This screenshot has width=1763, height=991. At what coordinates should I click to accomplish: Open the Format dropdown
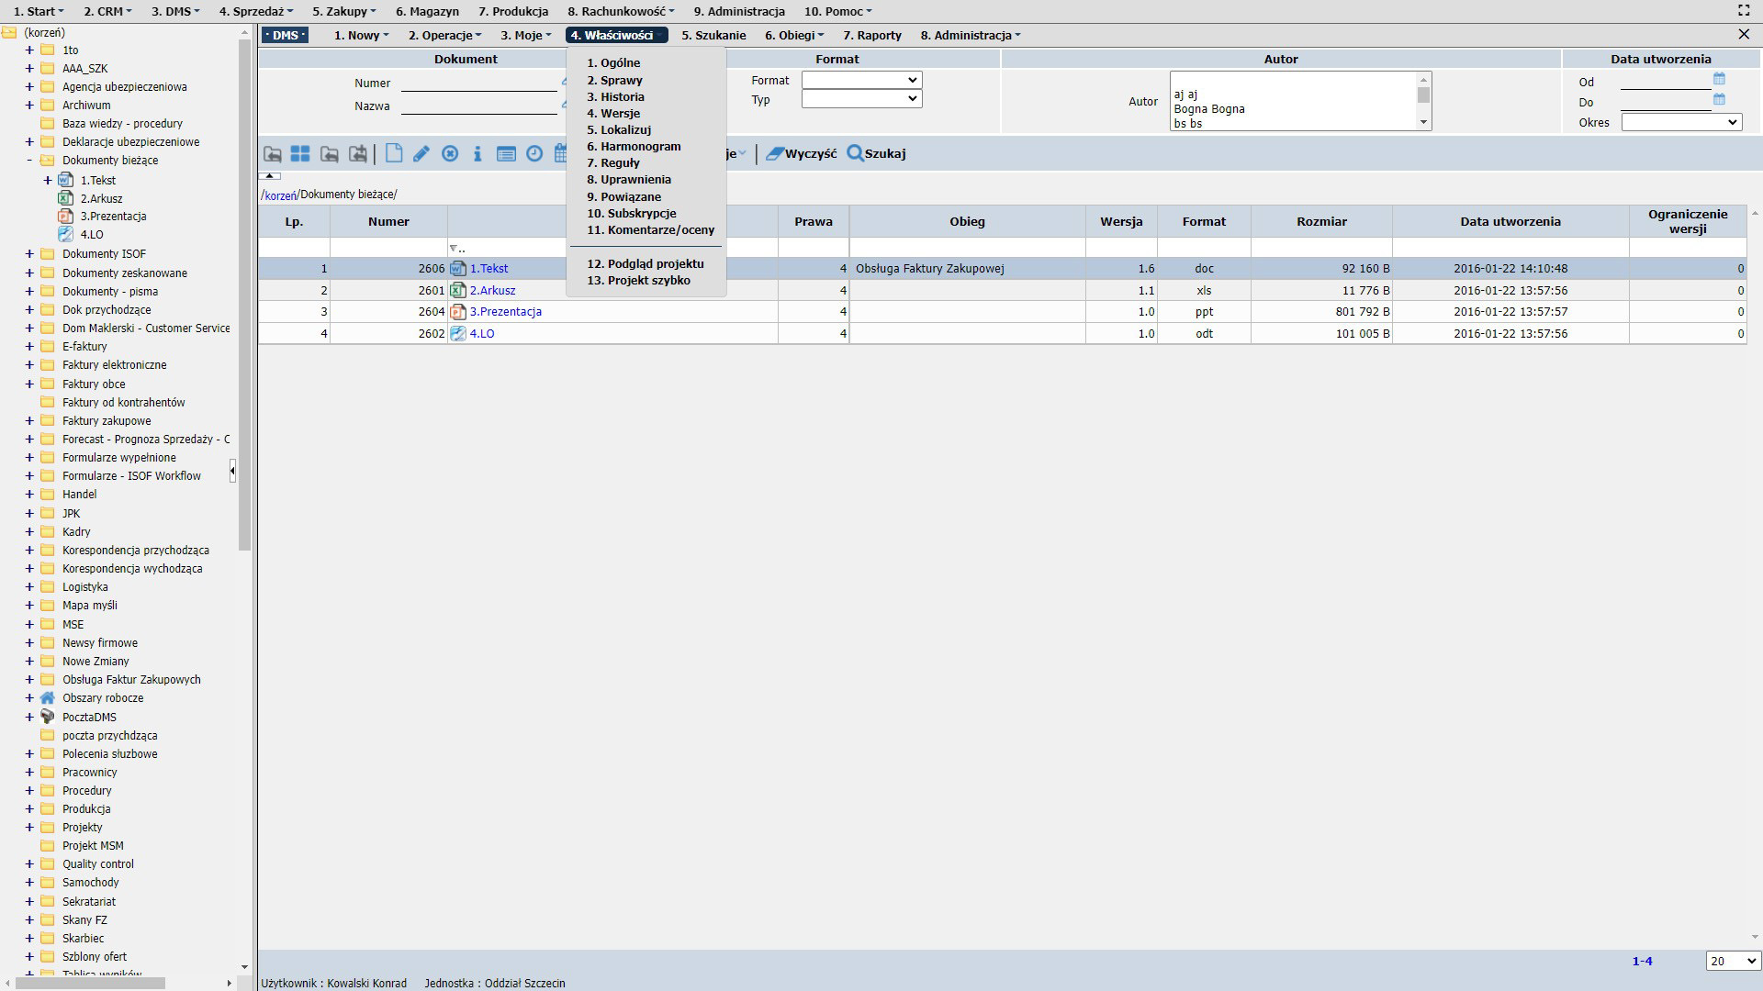[x=861, y=81]
